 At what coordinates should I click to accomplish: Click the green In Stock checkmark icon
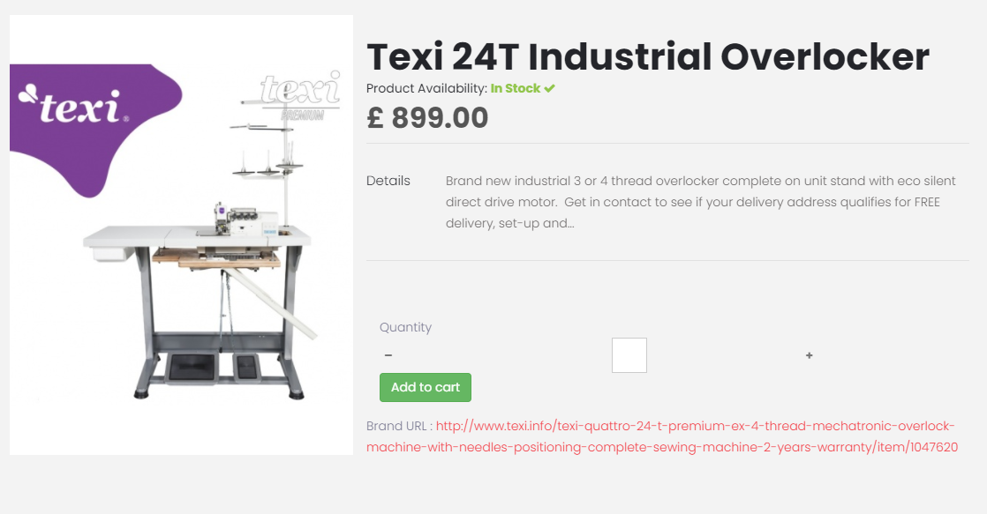[550, 88]
